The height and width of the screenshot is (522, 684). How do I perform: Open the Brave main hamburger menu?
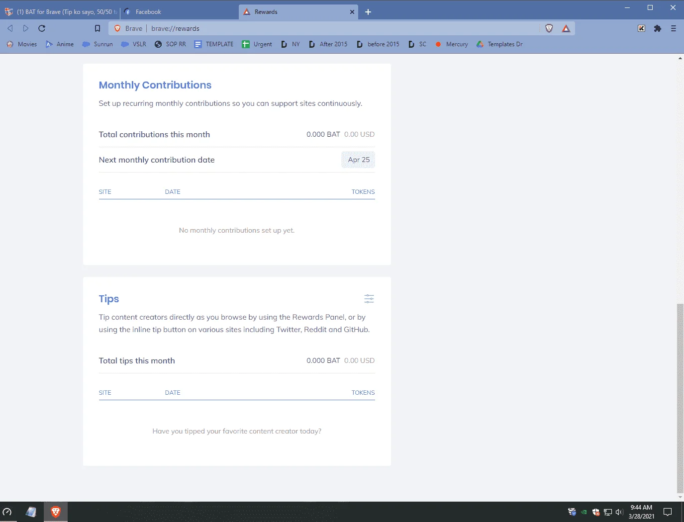674,28
